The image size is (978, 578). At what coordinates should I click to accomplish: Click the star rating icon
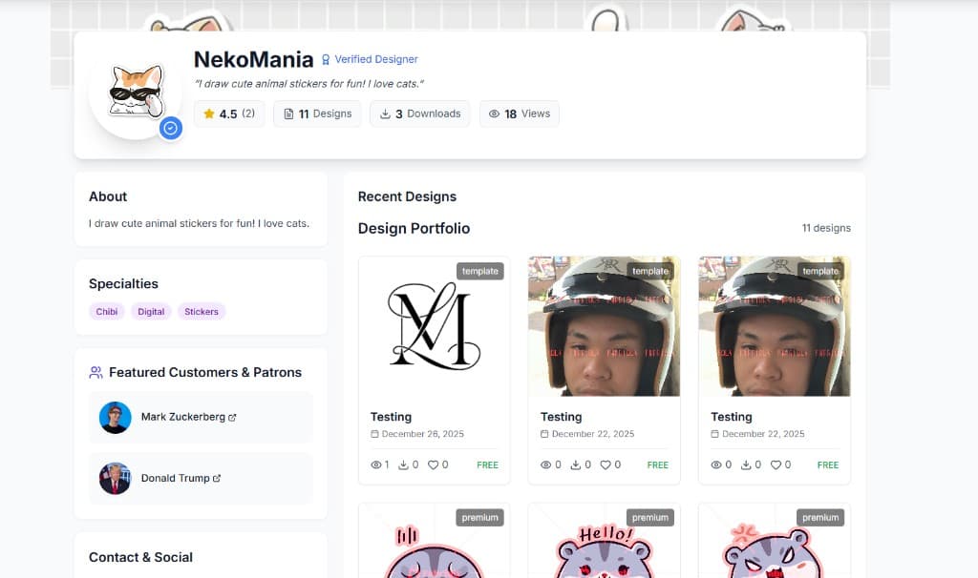tap(209, 114)
